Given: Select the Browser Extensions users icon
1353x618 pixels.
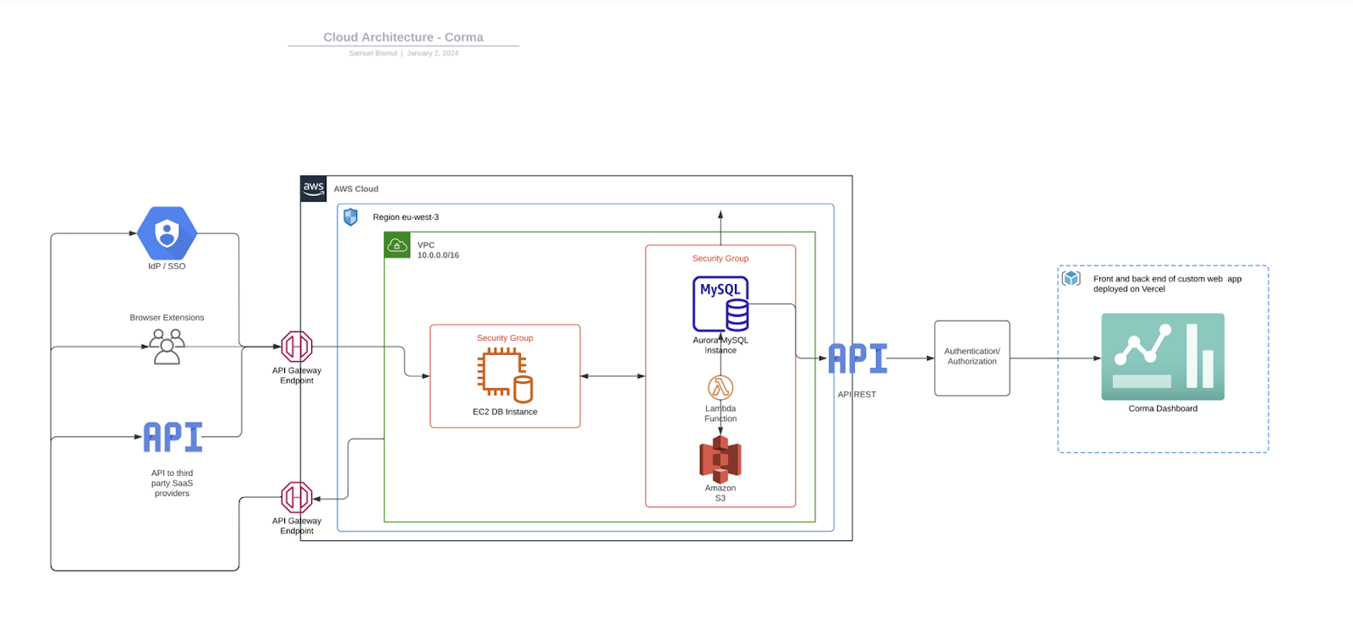Looking at the screenshot, I should (167, 346).
